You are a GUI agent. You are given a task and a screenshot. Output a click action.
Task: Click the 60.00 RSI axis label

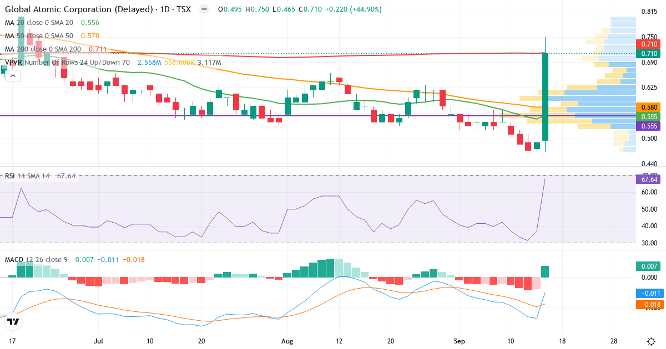pos(649,192)
